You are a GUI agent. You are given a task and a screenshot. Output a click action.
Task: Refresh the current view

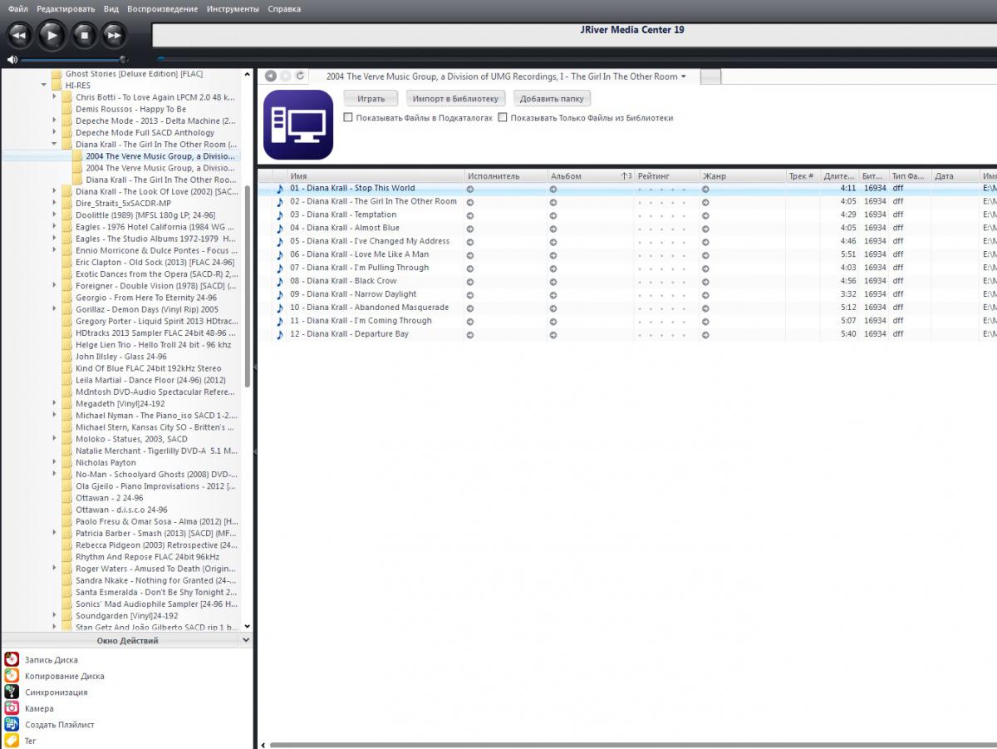coord(300,76)
